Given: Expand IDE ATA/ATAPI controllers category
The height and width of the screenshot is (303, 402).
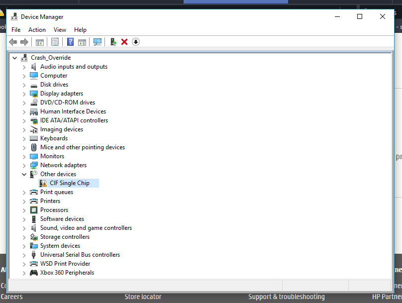Looking at the screenshot, I should [x=24, y=121].
